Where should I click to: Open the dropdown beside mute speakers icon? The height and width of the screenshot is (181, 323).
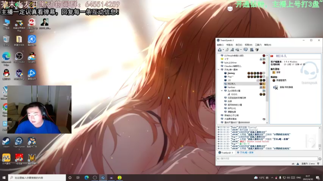(x=241, y=50)
